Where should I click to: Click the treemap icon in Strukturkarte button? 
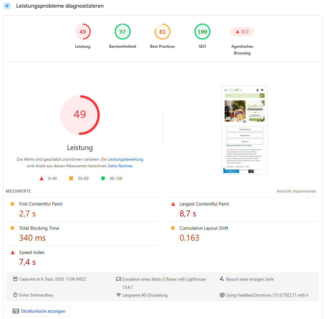click(16, 311)
